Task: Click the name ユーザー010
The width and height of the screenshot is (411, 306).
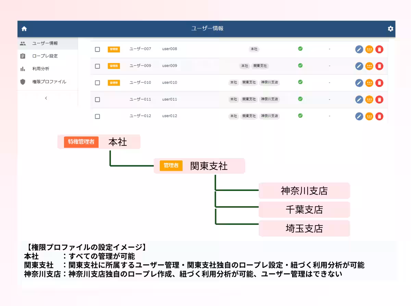Action: [140, 82]
